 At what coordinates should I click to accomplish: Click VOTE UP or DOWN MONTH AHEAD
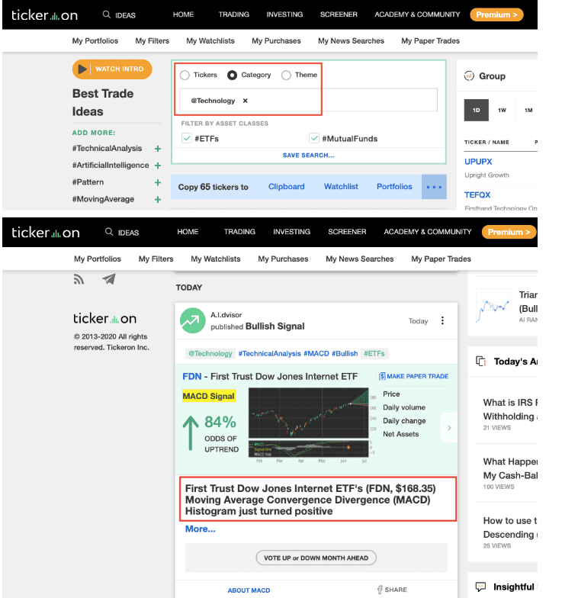tap(316, 558)
